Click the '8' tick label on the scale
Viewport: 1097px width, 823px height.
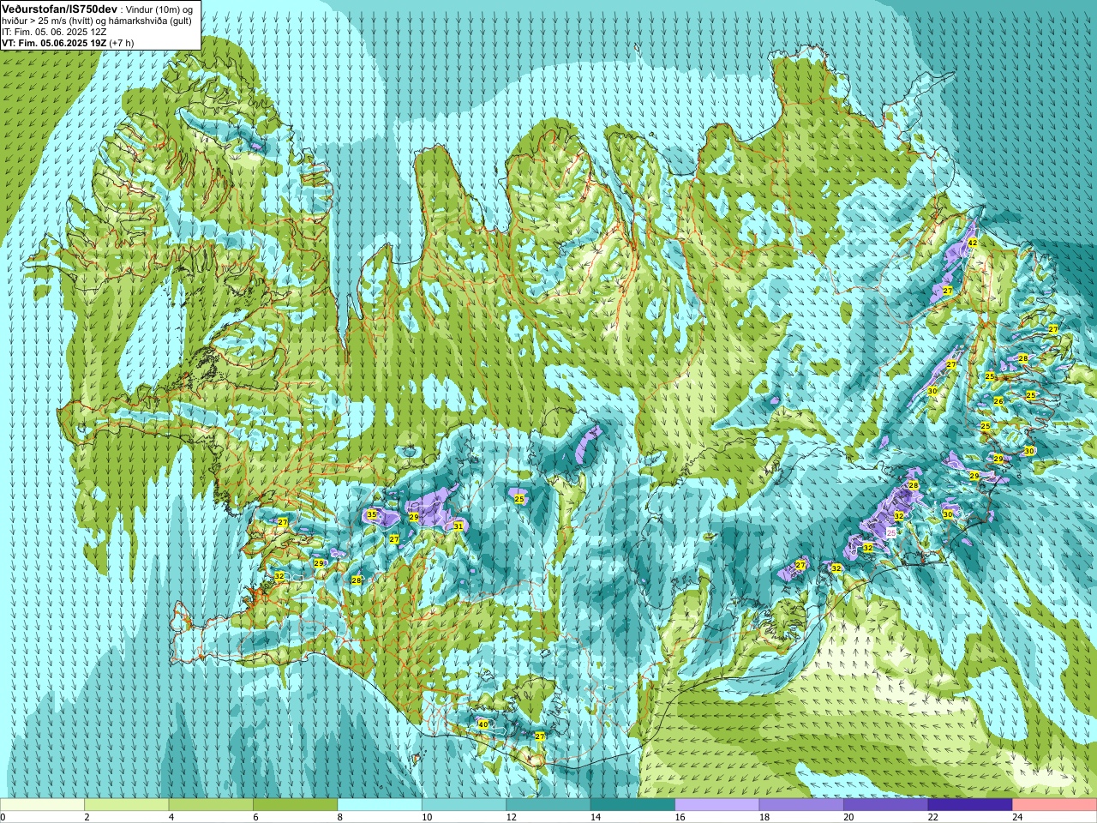[x=340, y=817]
